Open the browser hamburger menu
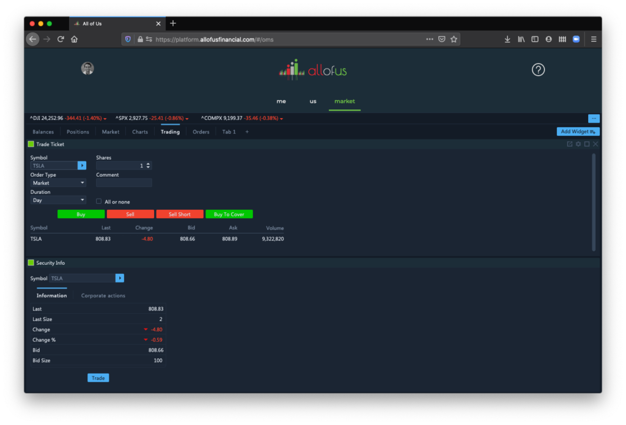The height and width of the screenshot is (425, 626). click(x=594, y=39)
